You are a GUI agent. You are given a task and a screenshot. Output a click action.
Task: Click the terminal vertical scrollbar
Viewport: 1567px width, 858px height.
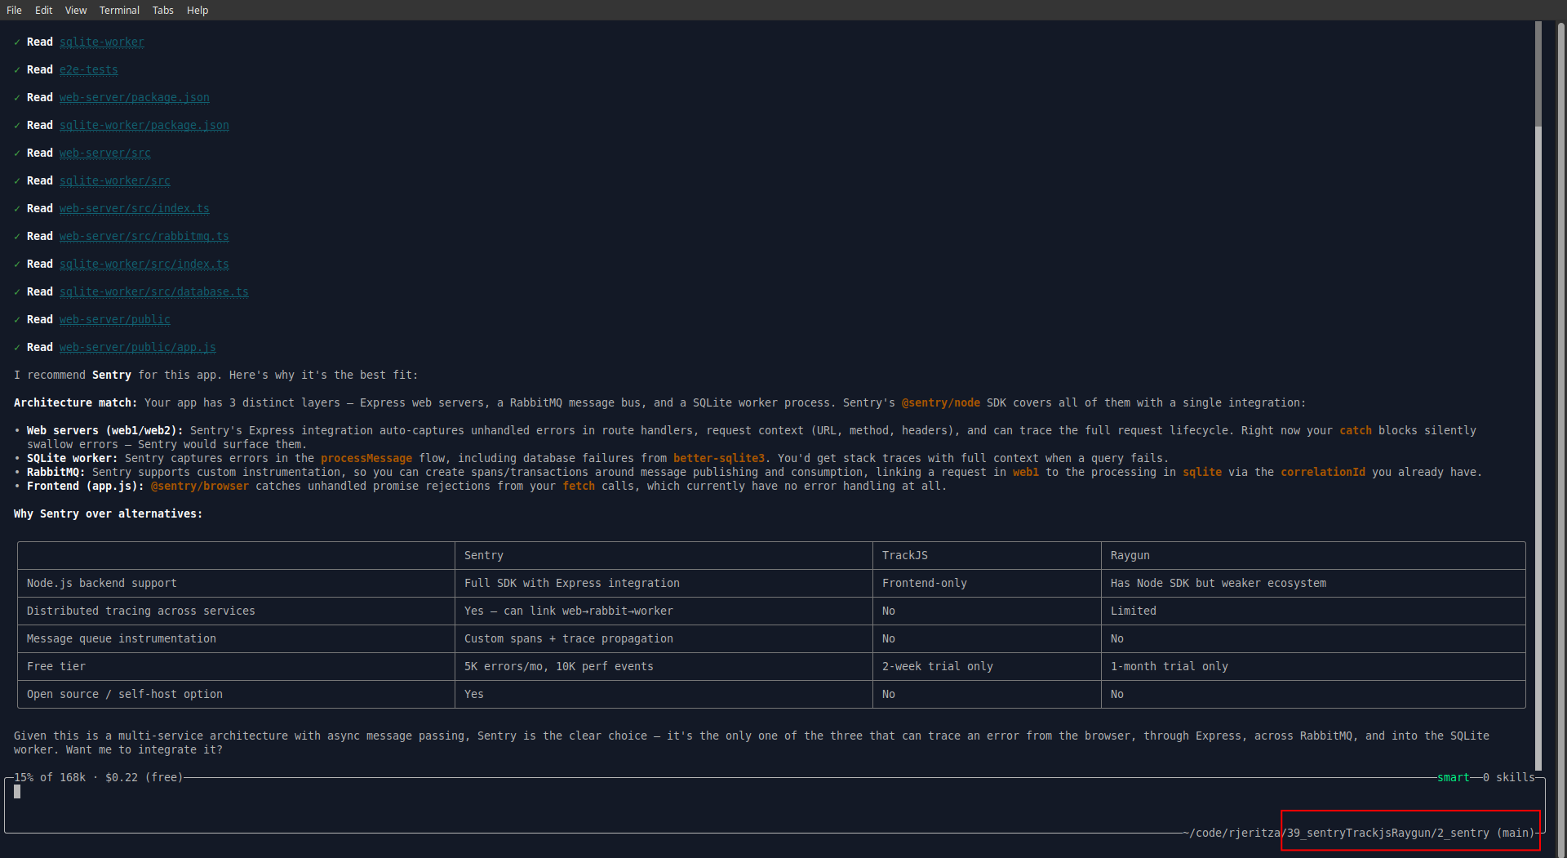click(x=1538, y=73)
